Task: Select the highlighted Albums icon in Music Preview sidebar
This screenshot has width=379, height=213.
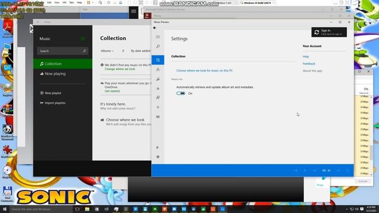Action: tap(158, 60)
